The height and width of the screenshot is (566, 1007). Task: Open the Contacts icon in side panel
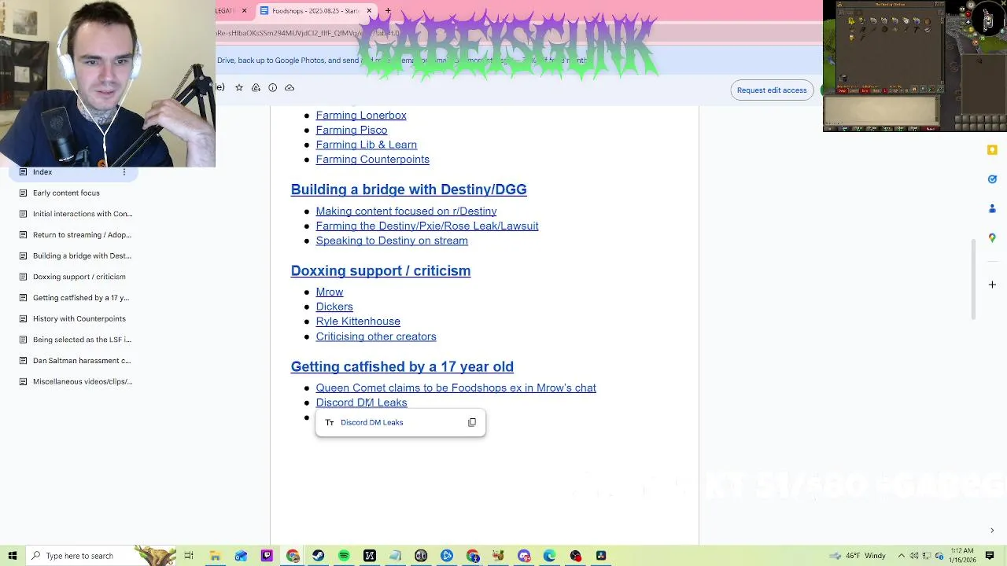click(x=992, y=208)
